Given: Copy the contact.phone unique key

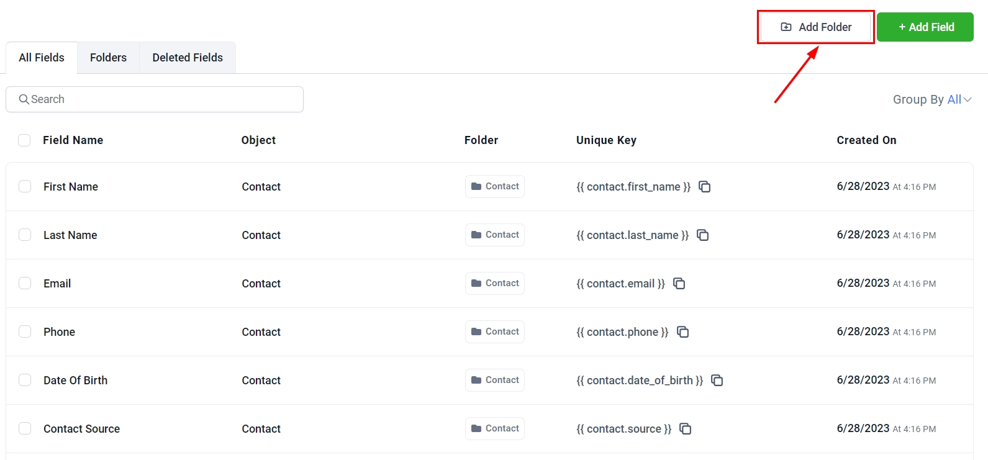Looking at the screenshot, I should [682, 332].
